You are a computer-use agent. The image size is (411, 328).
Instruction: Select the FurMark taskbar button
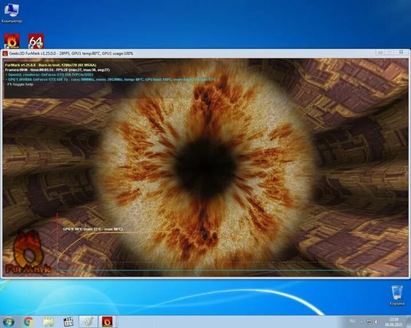point(107,322)
